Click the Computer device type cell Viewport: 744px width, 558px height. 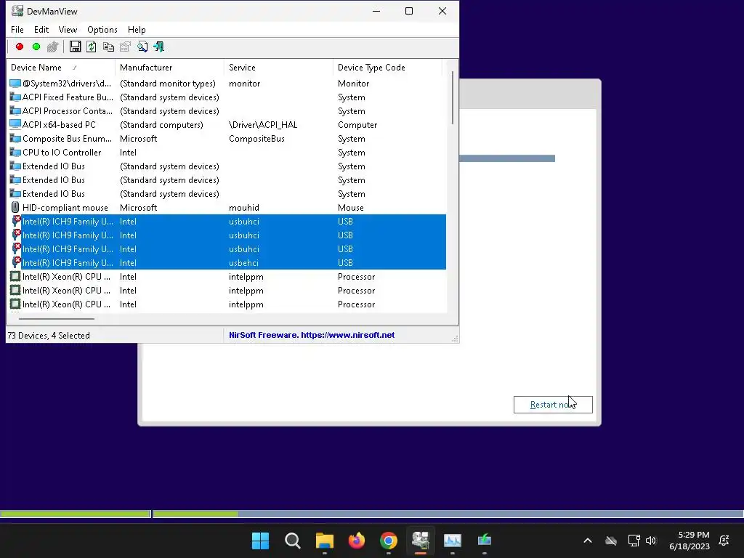pyautogui.click(x=357, y=125)
